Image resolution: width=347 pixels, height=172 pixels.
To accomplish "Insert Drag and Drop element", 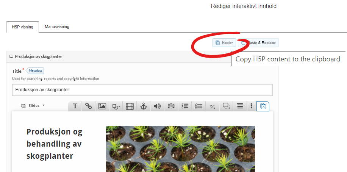I will [226, 106].
